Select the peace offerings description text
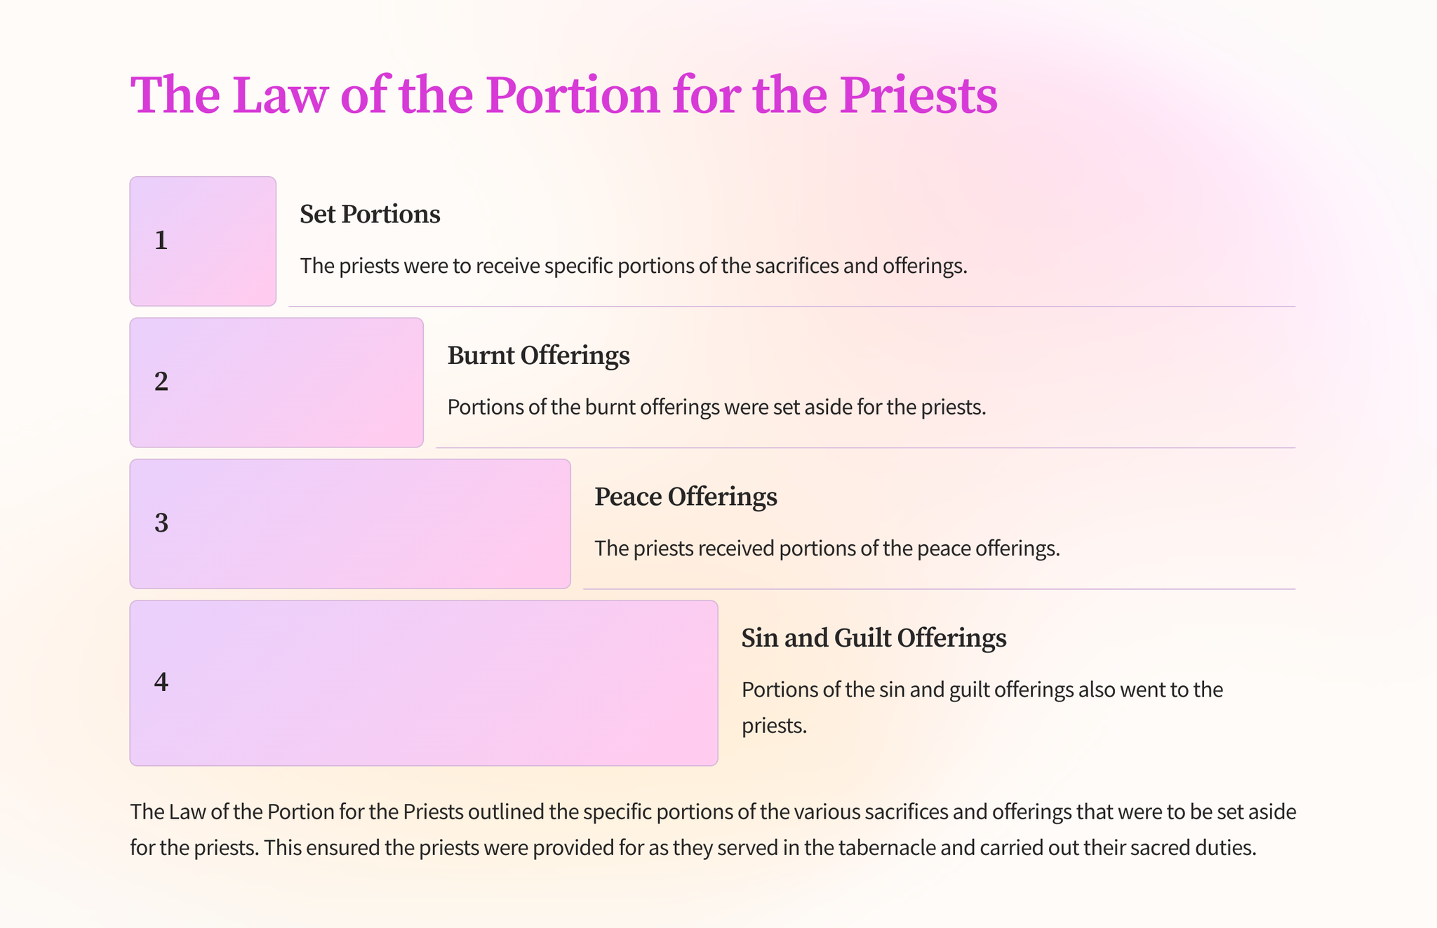The height and width of the screenshot is (928, 1437). 827,549
